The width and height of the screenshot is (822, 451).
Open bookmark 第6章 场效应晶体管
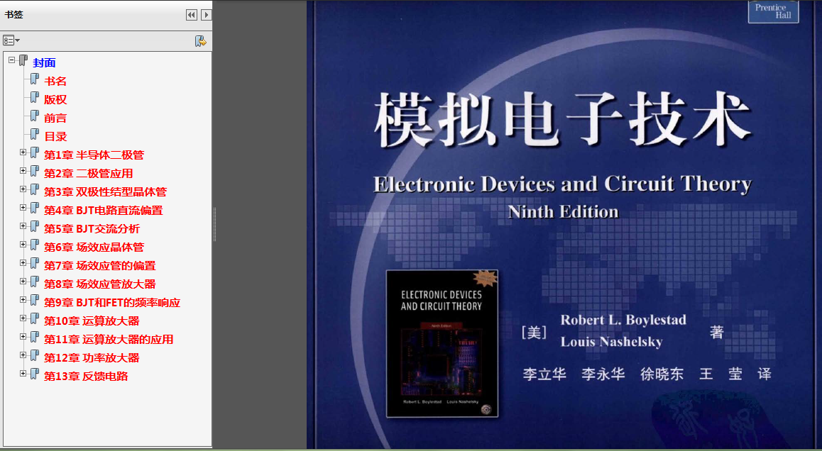[x=94, y=247]
